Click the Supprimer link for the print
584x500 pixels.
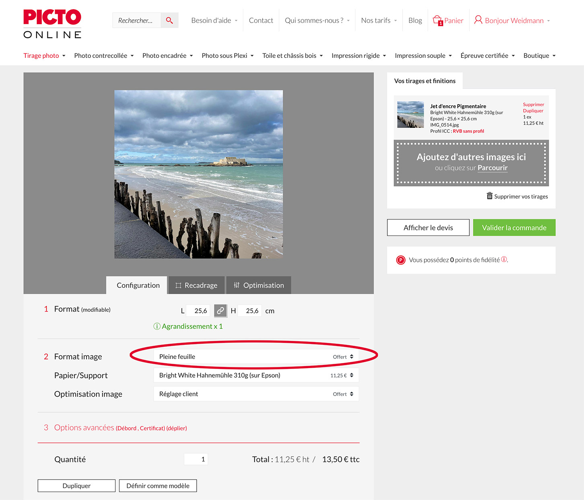533,105
